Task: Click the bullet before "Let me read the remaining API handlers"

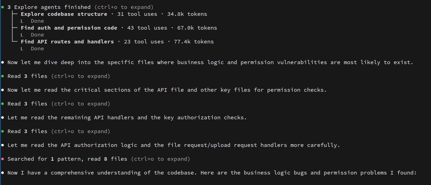Action: coord(3,118)
